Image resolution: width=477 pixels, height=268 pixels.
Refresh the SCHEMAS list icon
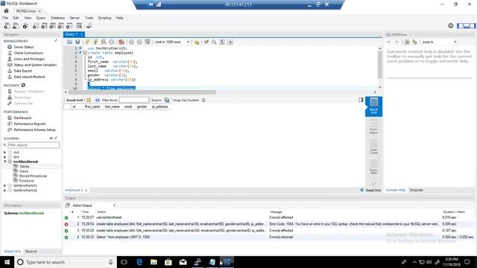[x=51, y=138]
